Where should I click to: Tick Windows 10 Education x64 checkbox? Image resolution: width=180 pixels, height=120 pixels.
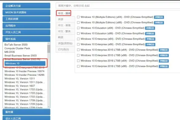tap(78, 28)
